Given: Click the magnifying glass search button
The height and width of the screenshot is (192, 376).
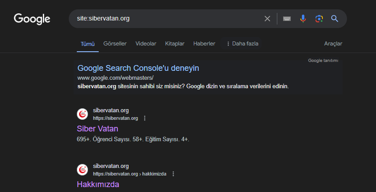Looking at the screenshot, I should [334, 19].
